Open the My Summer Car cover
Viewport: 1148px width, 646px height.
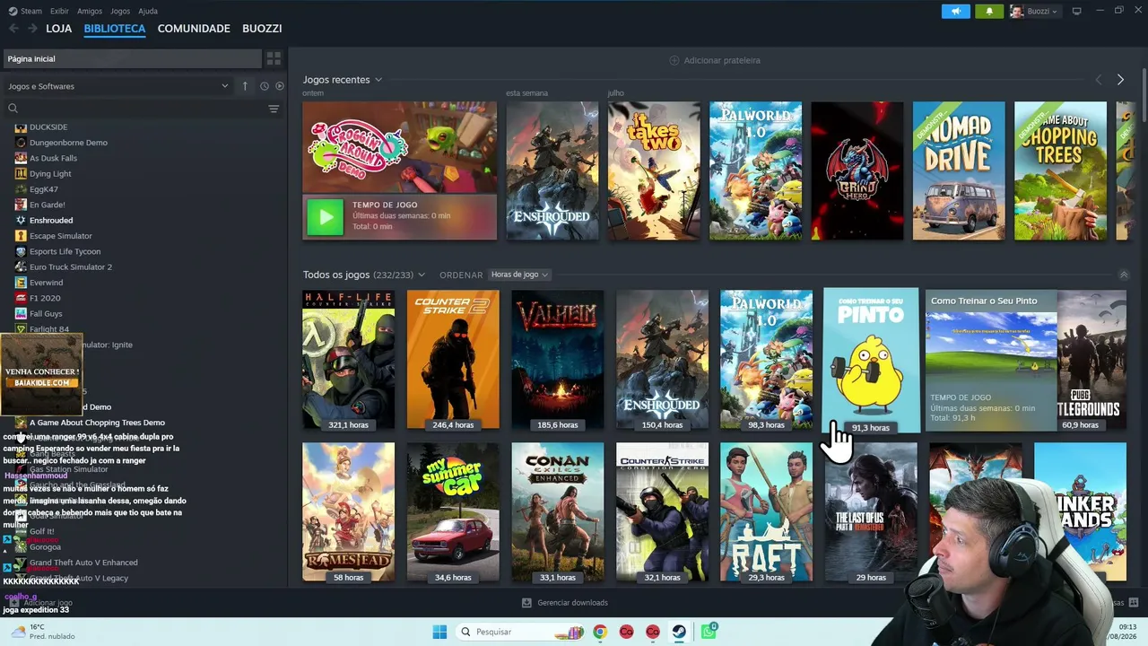click(x=453, y=512)
